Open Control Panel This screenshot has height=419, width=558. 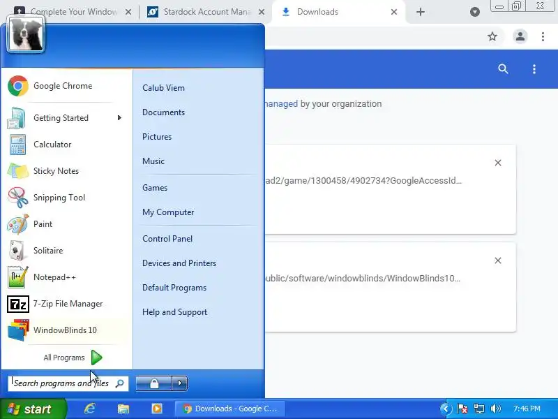[167, 239]
